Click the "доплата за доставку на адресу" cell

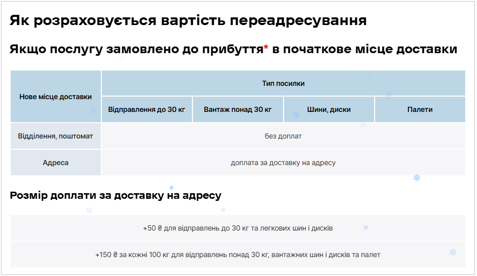283,163
